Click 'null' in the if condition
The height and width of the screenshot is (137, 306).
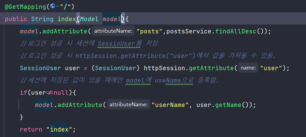[x=61, y=93]
